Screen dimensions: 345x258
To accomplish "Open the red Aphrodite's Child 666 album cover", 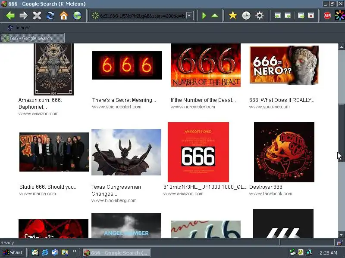I will click(198, 152).
